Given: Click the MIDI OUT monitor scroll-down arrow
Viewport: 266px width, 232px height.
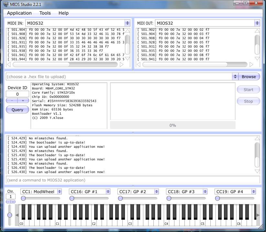Looking at the screenshot, I should coord(257,59).
